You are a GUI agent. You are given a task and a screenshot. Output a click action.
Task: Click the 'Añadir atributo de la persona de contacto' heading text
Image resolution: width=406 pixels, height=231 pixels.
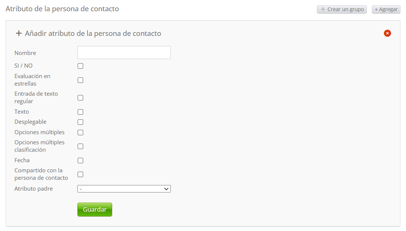click(93, 33)
